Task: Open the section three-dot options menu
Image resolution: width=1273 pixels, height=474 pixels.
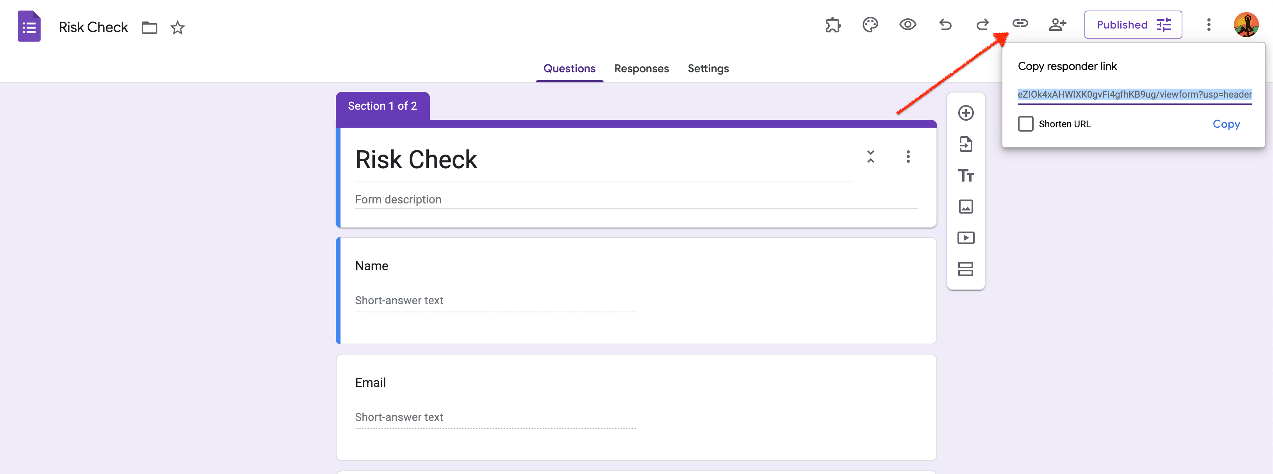Action: coord(908,157)
